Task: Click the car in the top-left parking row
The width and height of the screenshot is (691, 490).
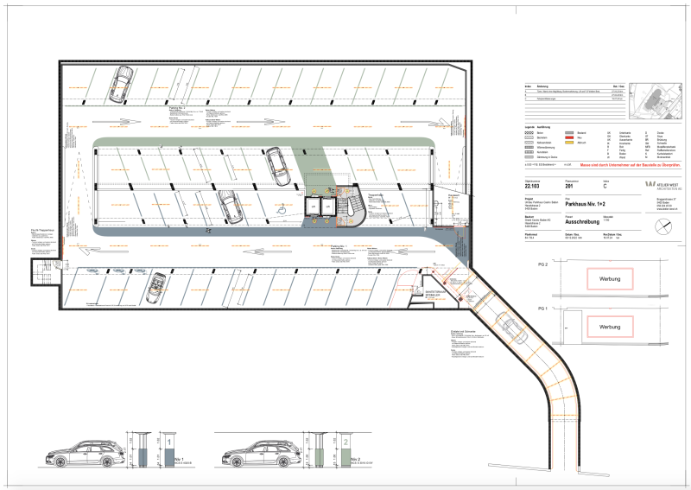Action: 120,84
